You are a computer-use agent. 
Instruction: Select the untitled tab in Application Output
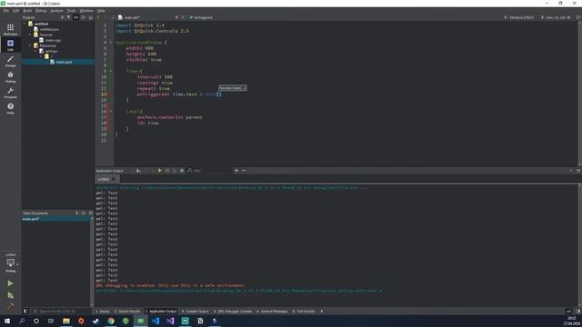click(x=106, y=179)
